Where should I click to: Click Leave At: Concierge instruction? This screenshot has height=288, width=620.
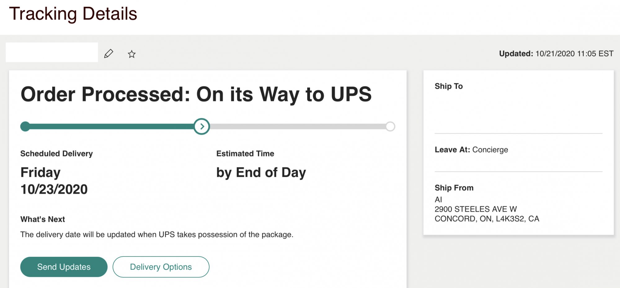coord(471,150)
